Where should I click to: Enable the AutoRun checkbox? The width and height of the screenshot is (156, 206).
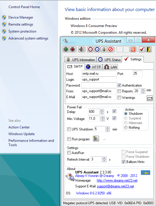tap(69, 153)
